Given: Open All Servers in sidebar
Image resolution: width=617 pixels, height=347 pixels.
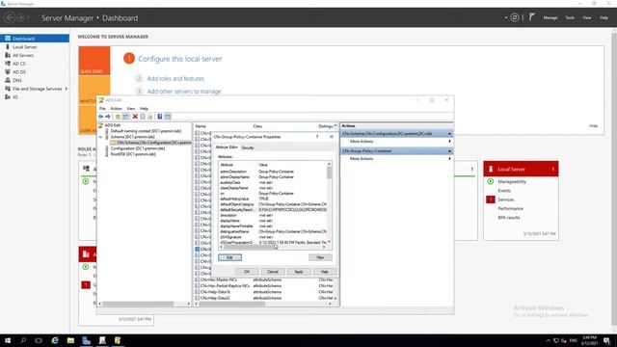Looking at the screenshot, I should (x=23, y=56).
